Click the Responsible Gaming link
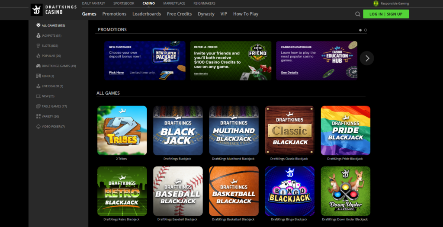443x227 pixels. (x=395, y=3)
